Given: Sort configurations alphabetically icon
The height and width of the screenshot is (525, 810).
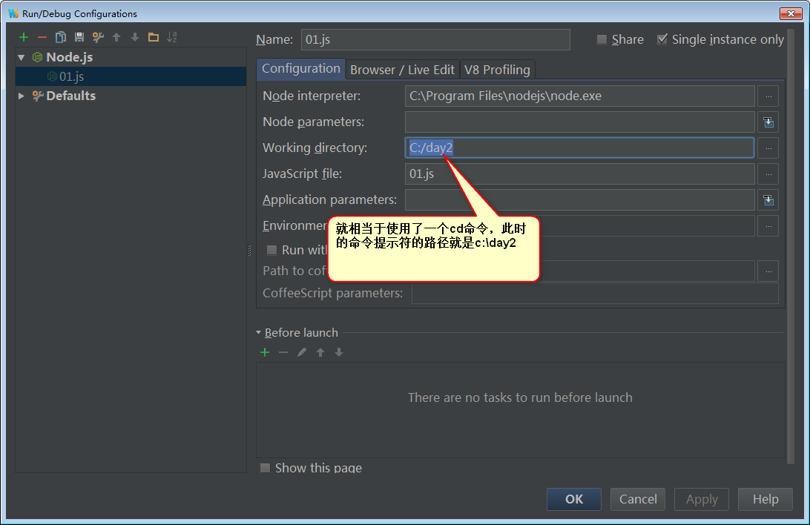Looking at the screenshot, I should [172, 37].
